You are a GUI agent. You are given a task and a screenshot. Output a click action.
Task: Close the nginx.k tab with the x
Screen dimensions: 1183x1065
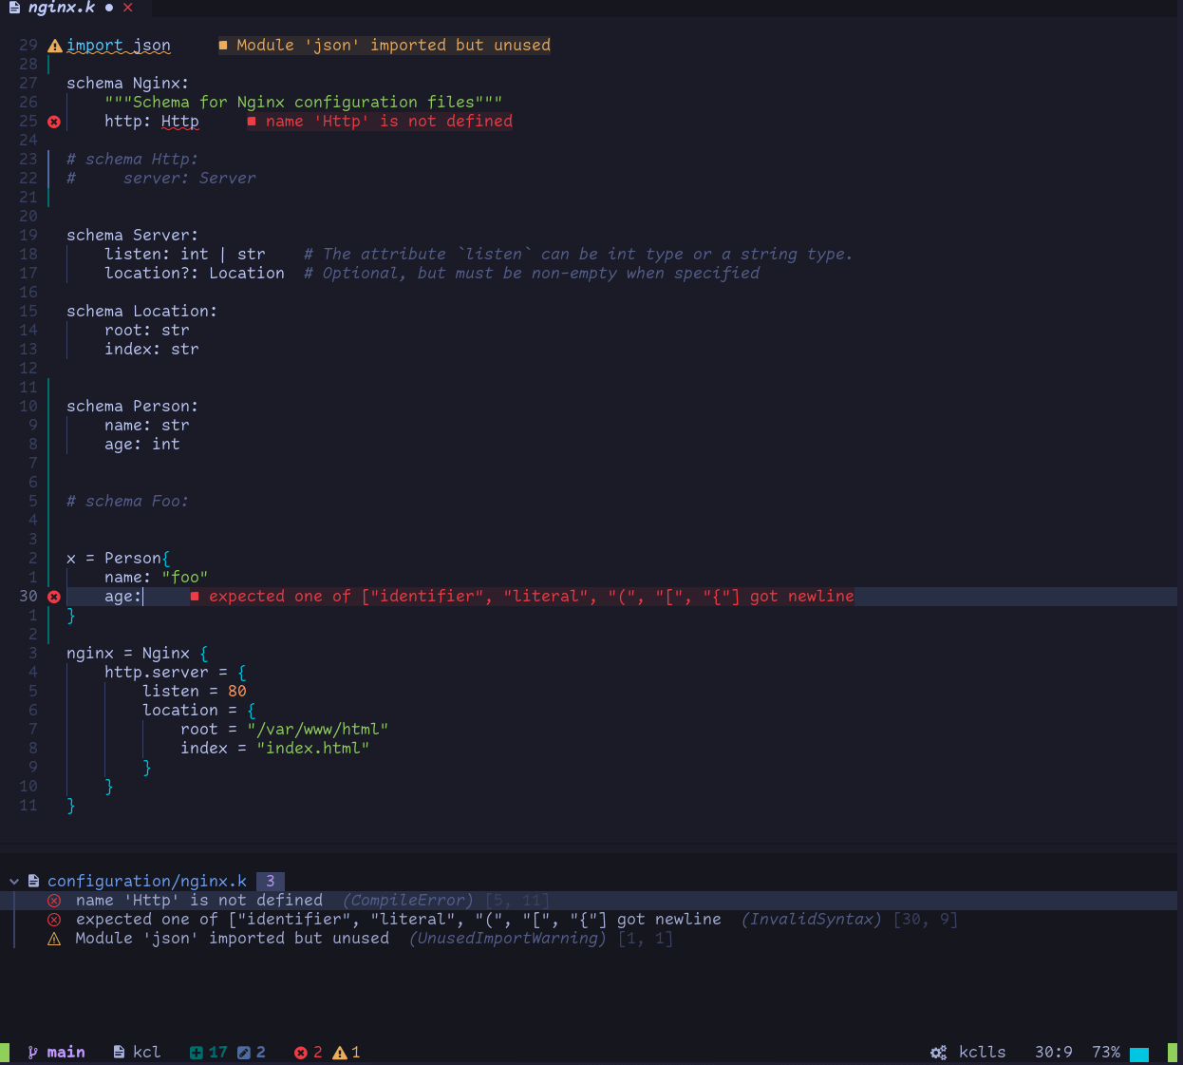click(x=128, y=8)
